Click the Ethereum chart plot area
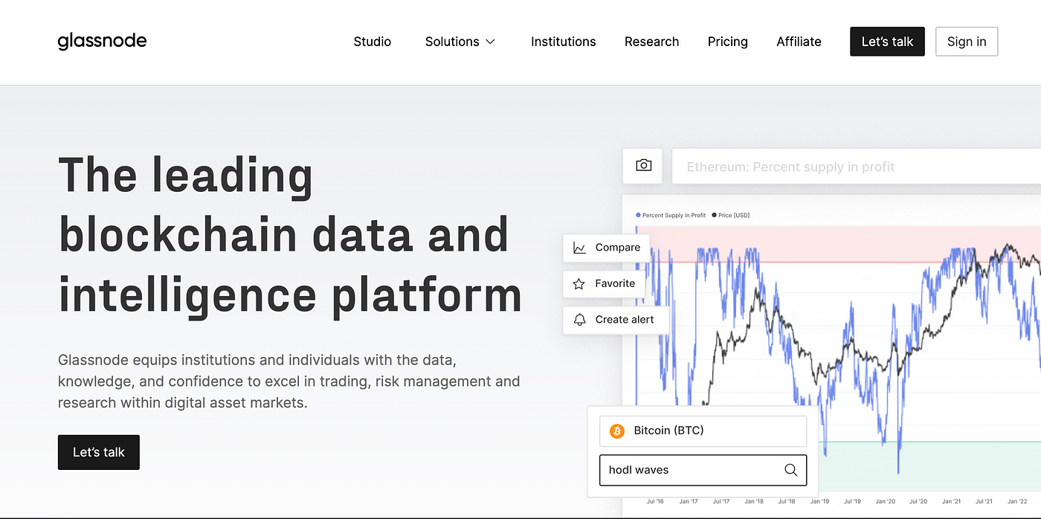This screenshot has width=1041, height=519. [x=838, y=357]
